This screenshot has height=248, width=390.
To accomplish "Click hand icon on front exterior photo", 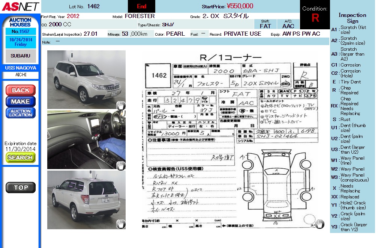I will click(x=120, y=105).
